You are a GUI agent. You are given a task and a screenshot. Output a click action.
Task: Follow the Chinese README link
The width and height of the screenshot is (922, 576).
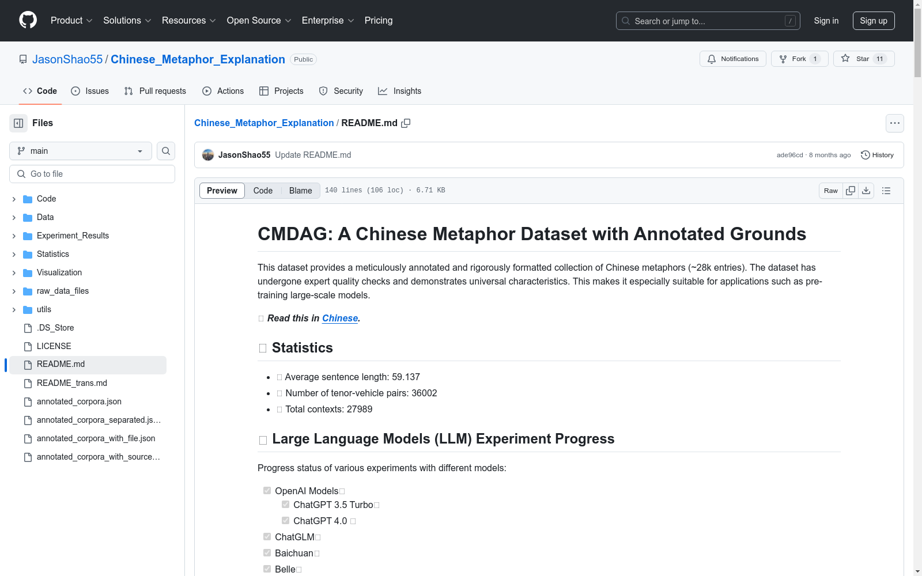[340, 319]
